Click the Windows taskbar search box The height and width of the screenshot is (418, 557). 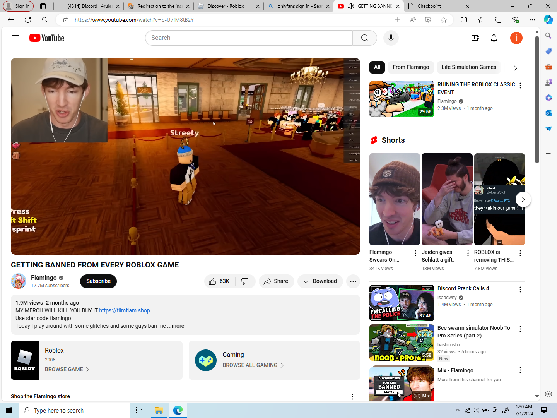pos(74,410)
